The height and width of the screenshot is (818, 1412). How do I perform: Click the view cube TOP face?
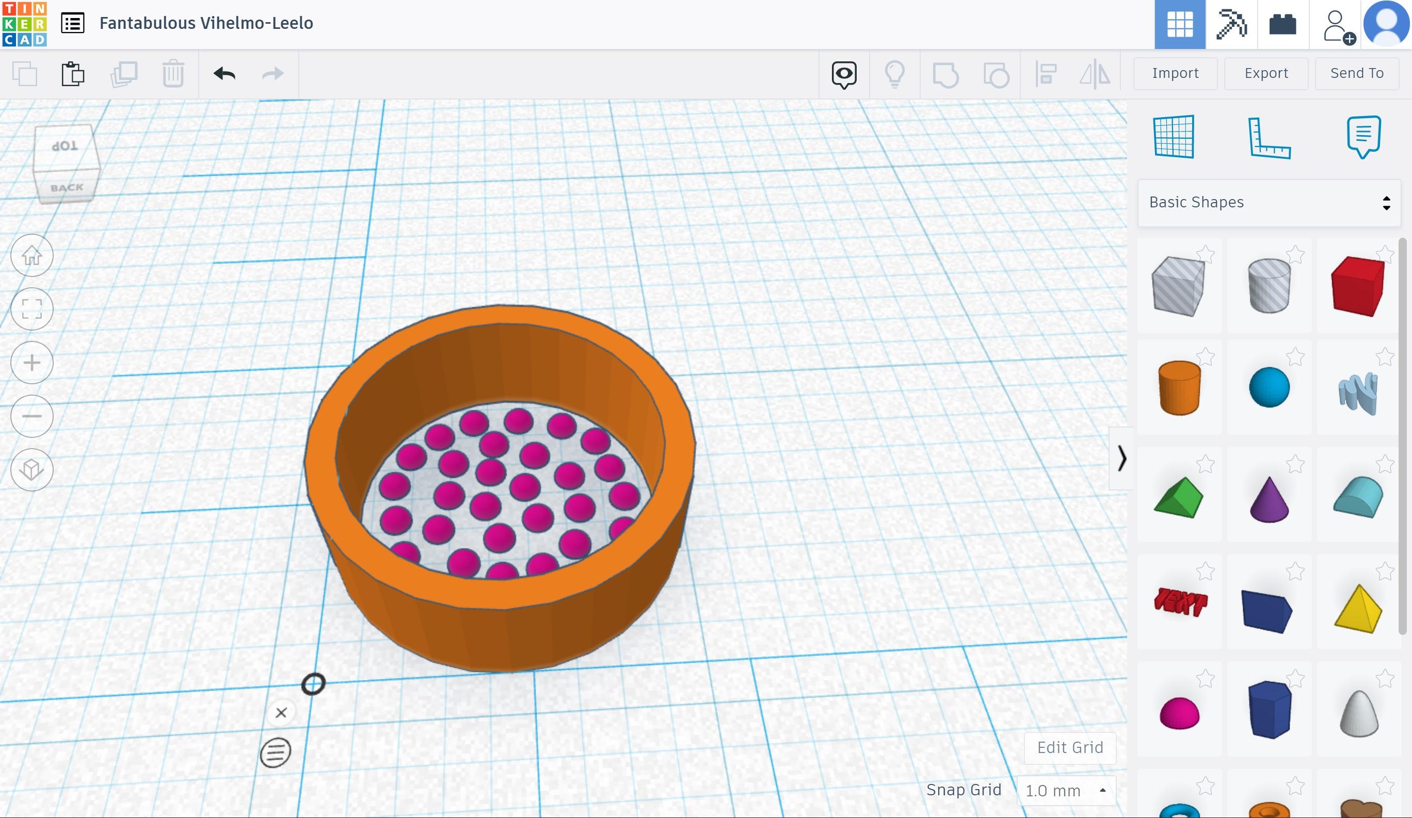pyautogui.click(x=65, y=145)
